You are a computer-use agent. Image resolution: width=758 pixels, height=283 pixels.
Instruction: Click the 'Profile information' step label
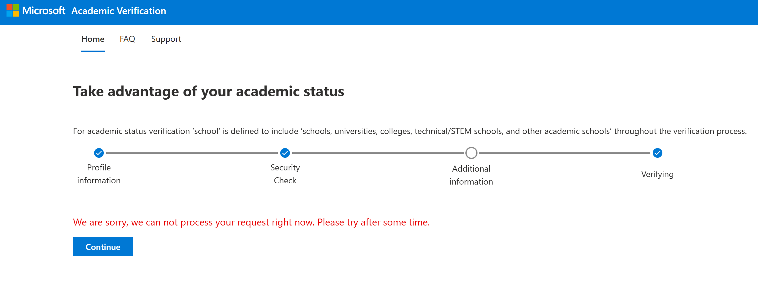[x=99, y=174]
